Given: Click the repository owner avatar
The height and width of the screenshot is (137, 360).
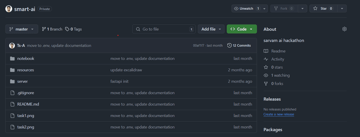Looking at the screenshot, I should tap(9, 9).
